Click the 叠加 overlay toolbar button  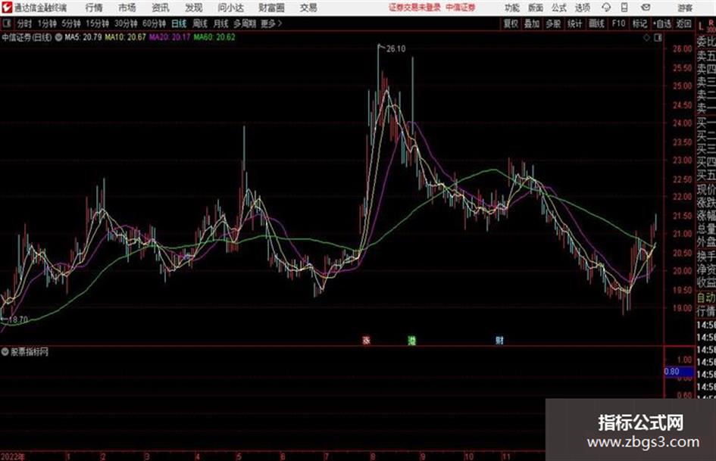coord(532,23)
